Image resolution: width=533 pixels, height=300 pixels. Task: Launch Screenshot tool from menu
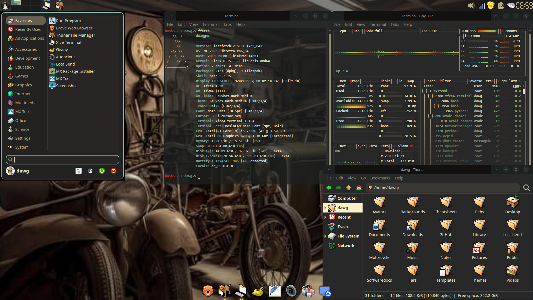[83, 86]
